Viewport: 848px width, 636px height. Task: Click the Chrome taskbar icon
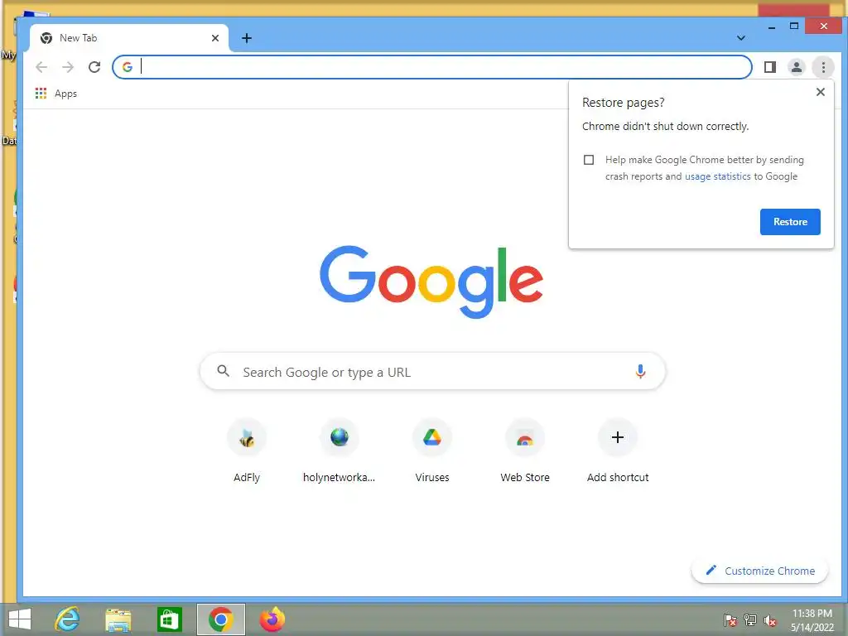pyautogui.click(x=220, y=619)
